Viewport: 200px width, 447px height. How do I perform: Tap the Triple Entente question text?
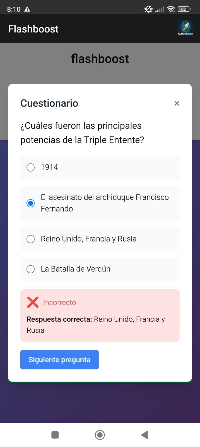pyautogui.click(x=82, y=133)
